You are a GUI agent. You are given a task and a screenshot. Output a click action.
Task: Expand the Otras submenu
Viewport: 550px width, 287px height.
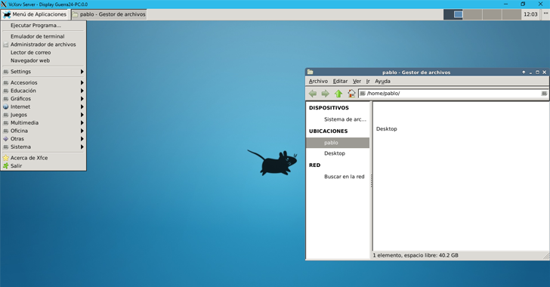coord(43,139)
